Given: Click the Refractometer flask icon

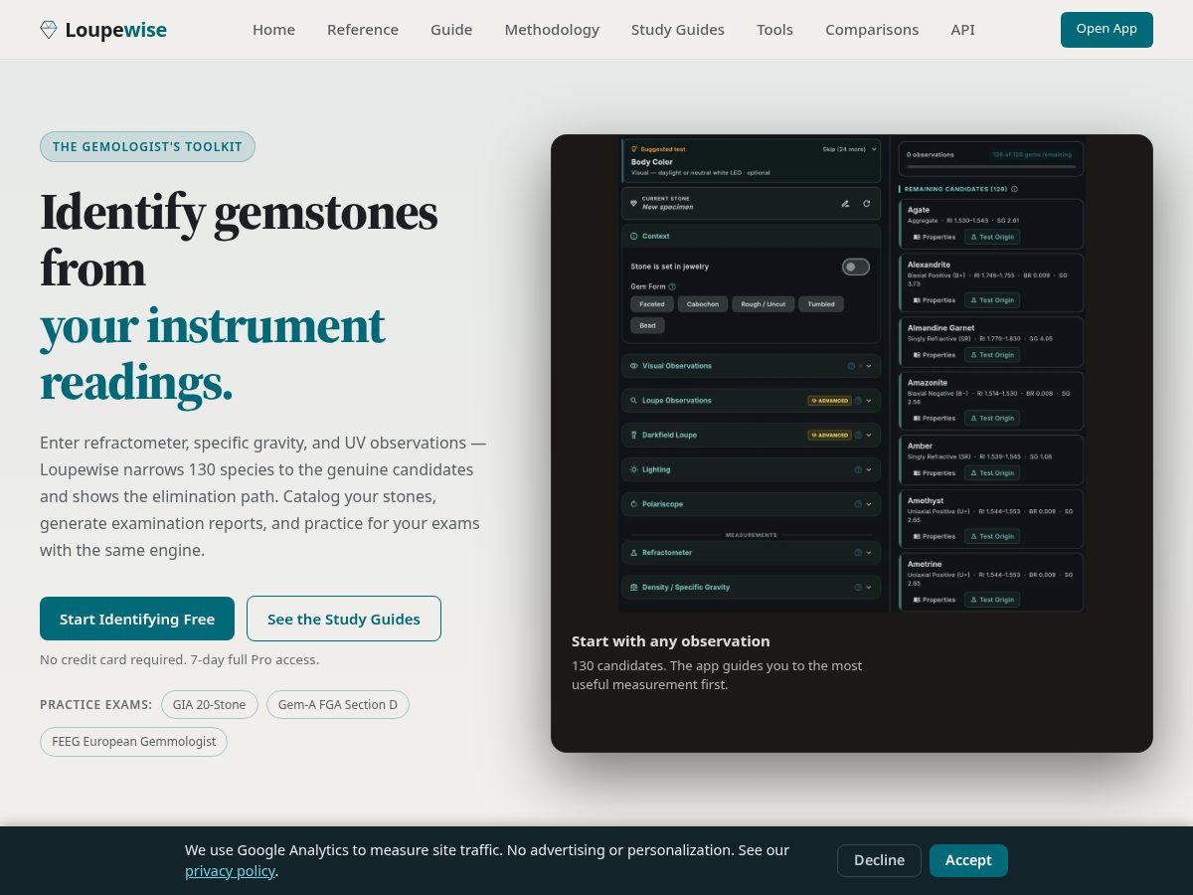Looking at the screenshot, I should (x=634, y=552).
